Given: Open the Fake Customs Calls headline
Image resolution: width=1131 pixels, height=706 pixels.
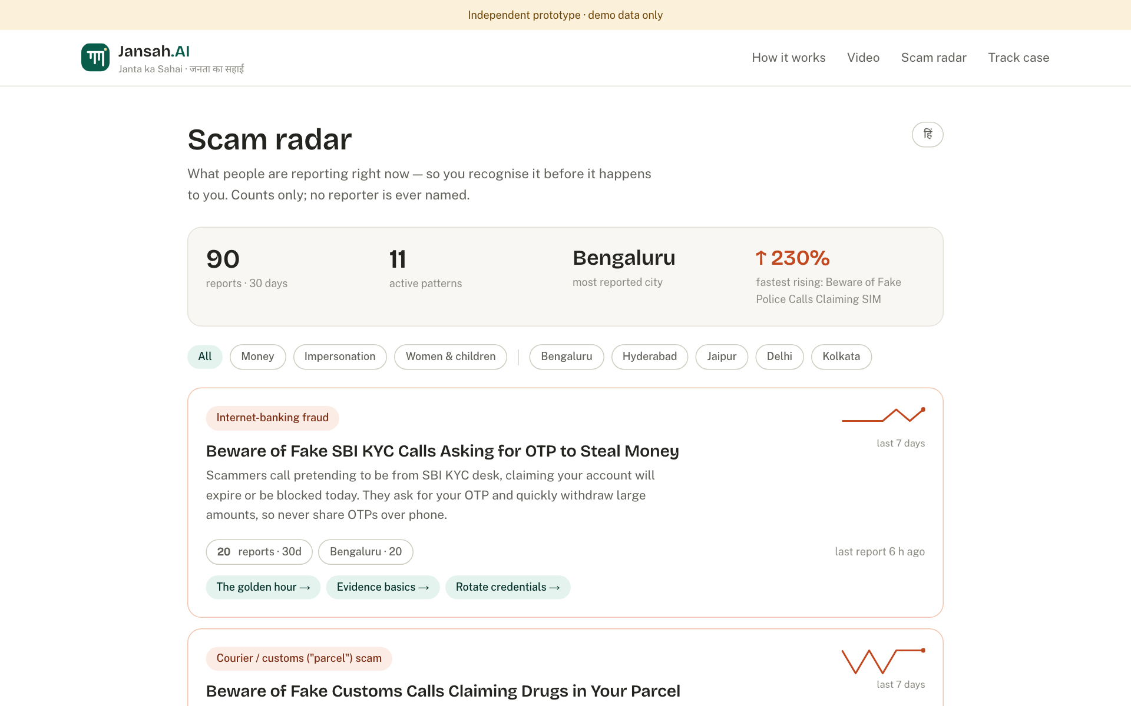Looking at the screenshot, I should click(x=443, y=691).
